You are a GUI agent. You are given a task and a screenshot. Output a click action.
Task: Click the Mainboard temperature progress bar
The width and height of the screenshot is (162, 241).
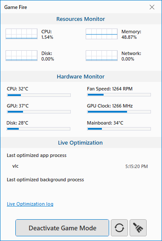pyautogui.click(x=119, y=129)
